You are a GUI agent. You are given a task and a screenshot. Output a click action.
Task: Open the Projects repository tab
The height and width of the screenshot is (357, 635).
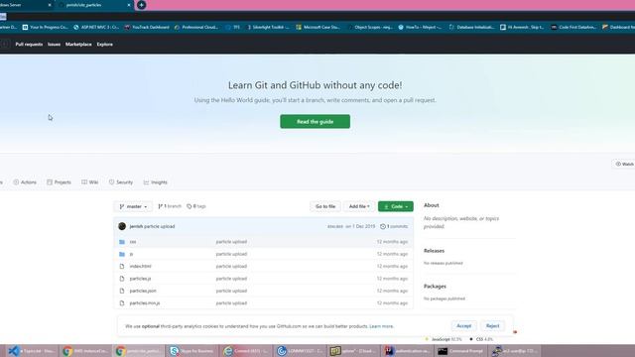coord(59,182)
